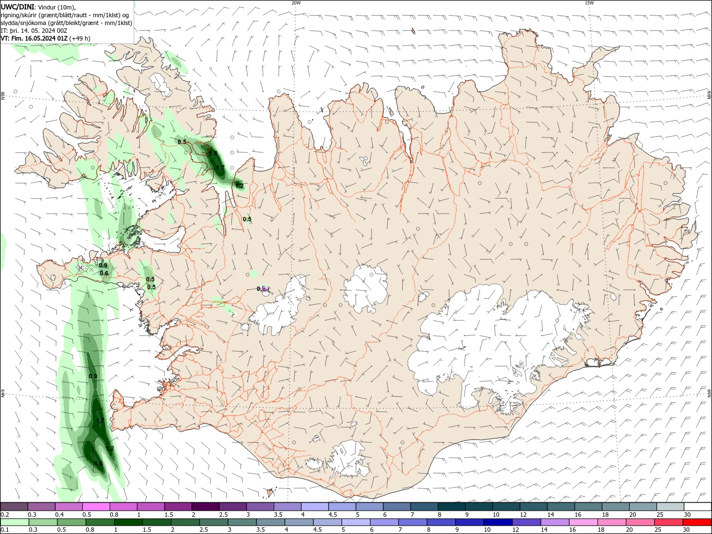Pick the lower legend swatch between 4 and 4.5
712x534 pixels.
[299, 522]
